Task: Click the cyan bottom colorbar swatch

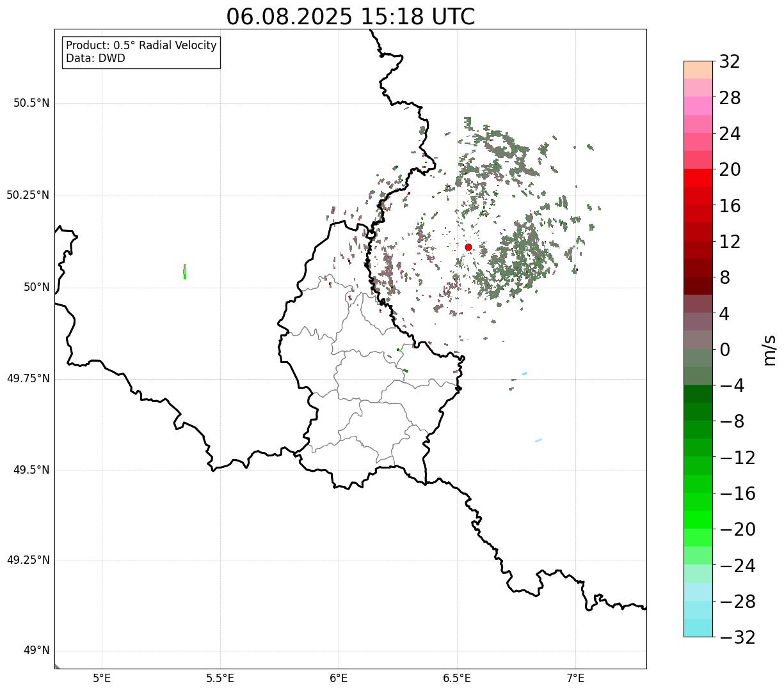Action: [x=698, y=628]
